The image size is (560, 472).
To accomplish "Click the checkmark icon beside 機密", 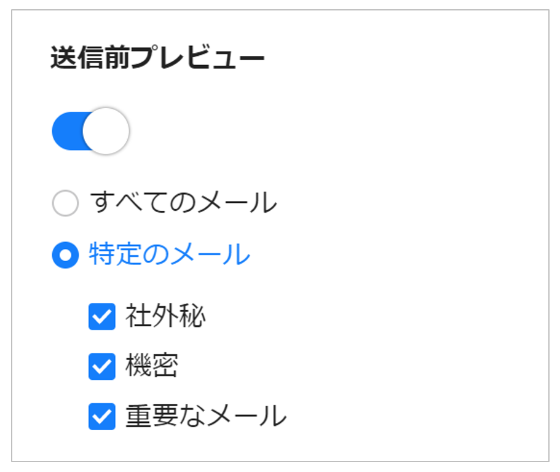I will pos(102,367).
